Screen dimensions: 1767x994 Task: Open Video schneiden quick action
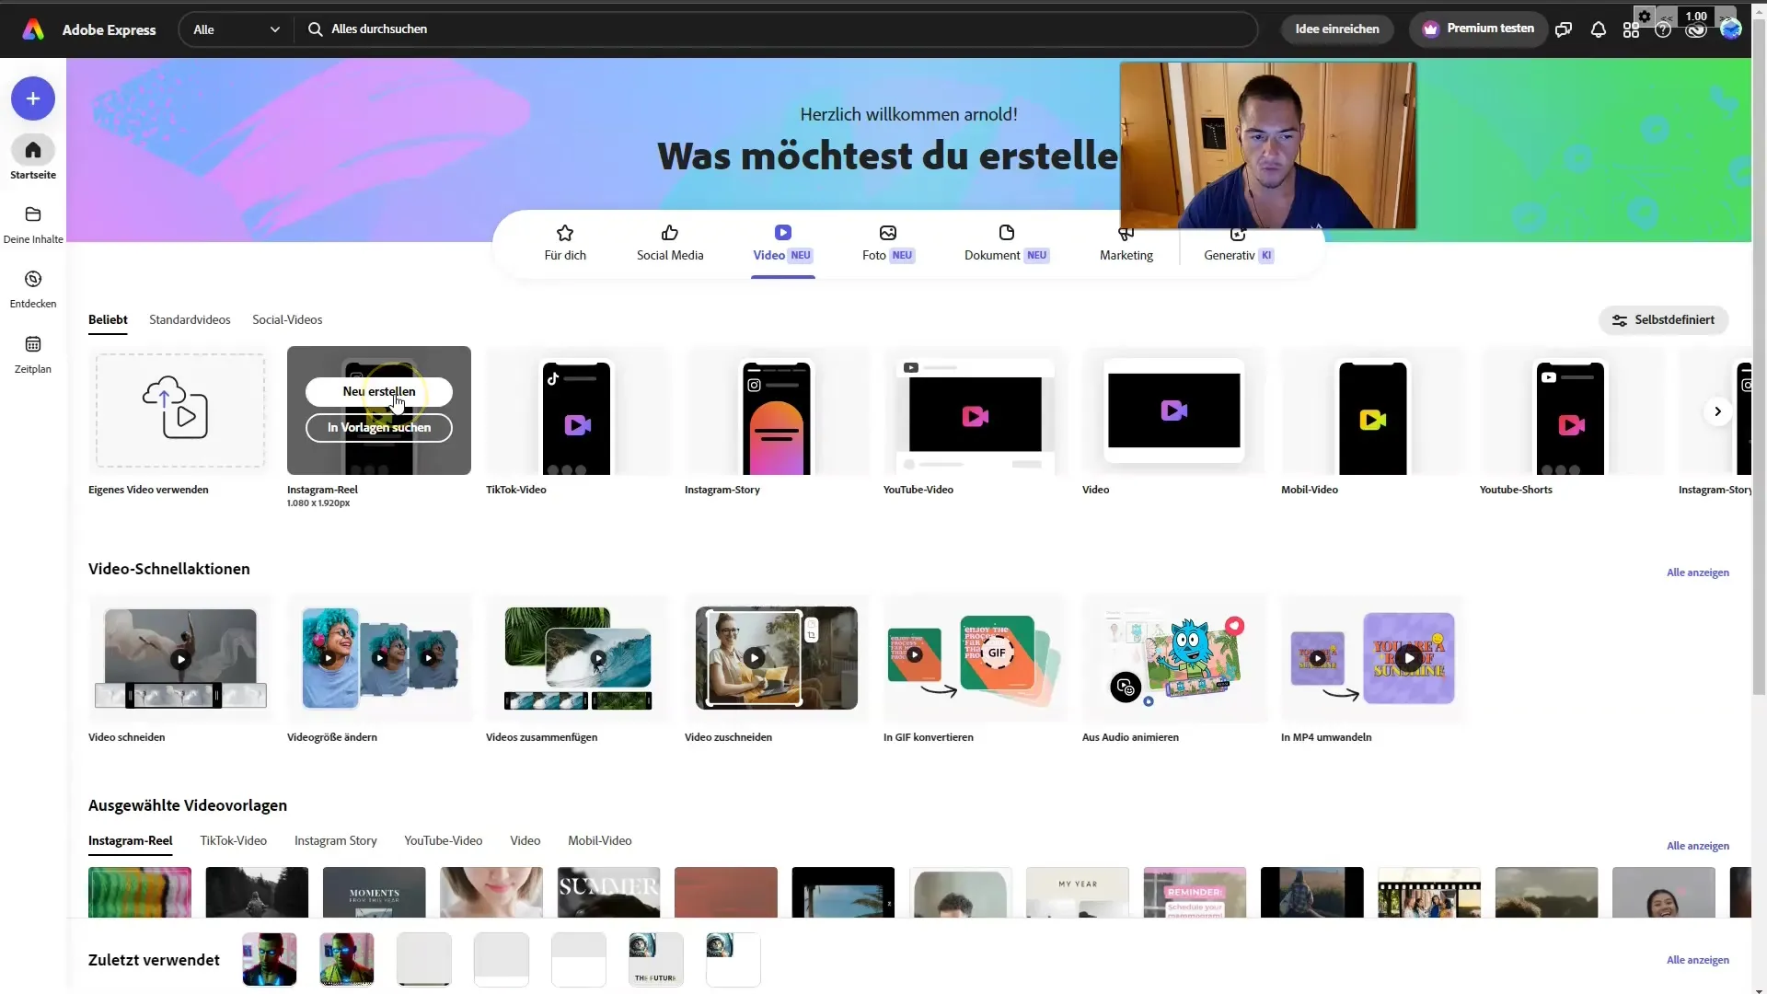click(180, 659)
